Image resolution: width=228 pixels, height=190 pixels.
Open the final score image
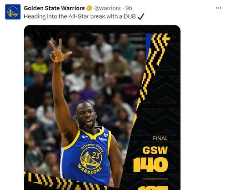click(102, 108)
